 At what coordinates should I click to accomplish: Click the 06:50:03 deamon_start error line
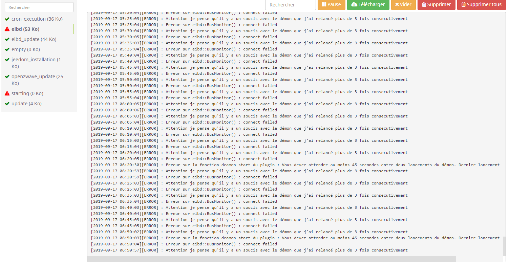pyautogui.click(x=295, y=238)
